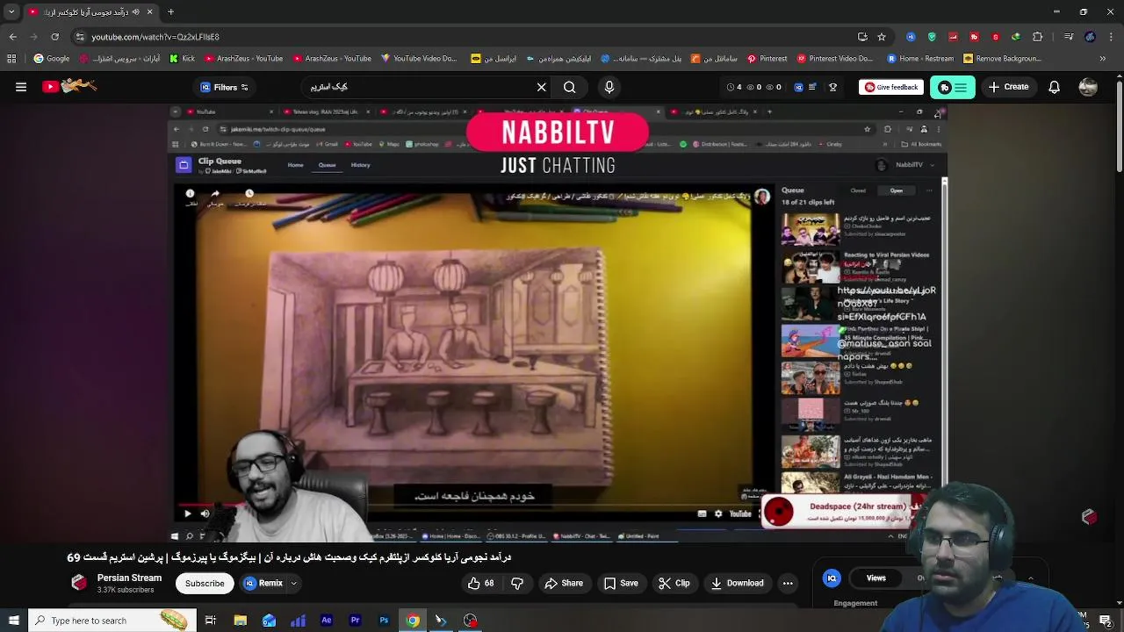Open Windows Task View

click(211, 621)
